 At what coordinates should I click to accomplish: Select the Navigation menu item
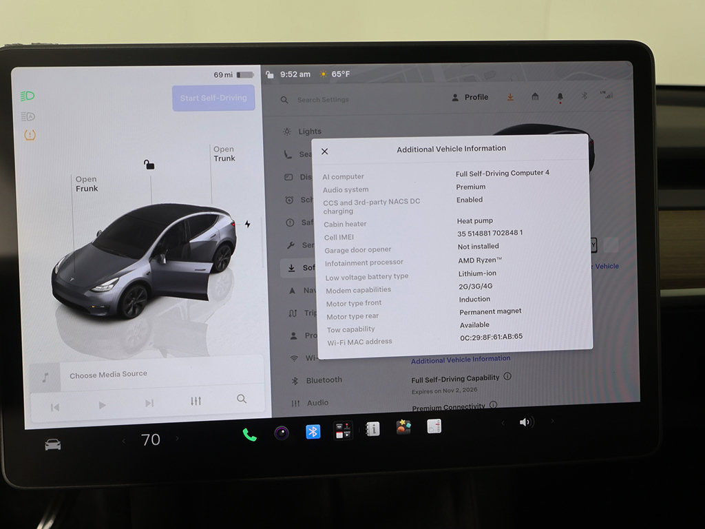pos(302,291)
